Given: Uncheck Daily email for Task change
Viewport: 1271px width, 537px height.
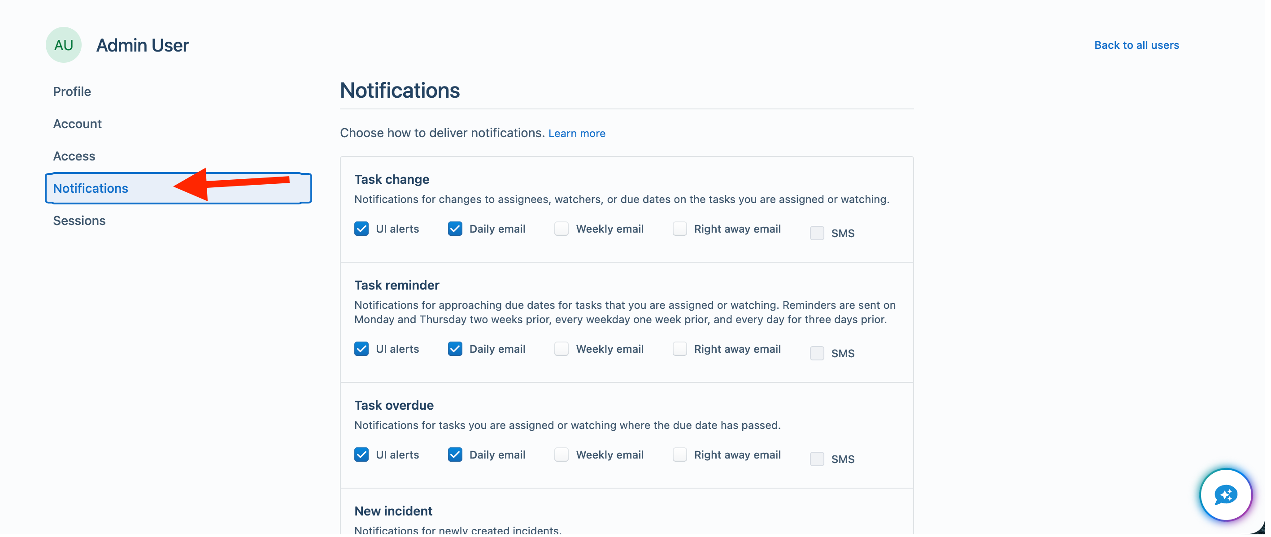Looking at the screenshot, I should (455, 229).
